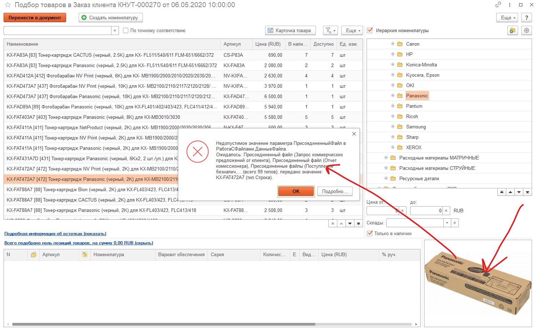Select row KX-FA83A Тонер-картридж CACTUS
537x330 pixels.
click(x=183, y=55)
